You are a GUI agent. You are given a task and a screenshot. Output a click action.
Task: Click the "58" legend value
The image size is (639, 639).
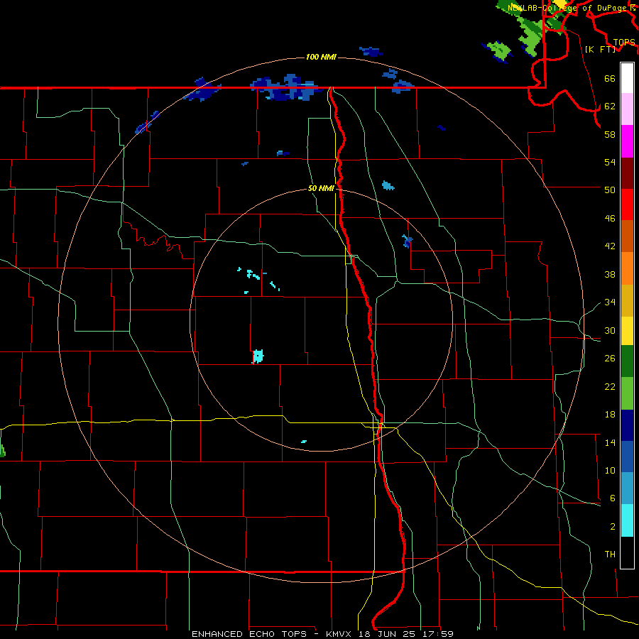click(610, 134)
